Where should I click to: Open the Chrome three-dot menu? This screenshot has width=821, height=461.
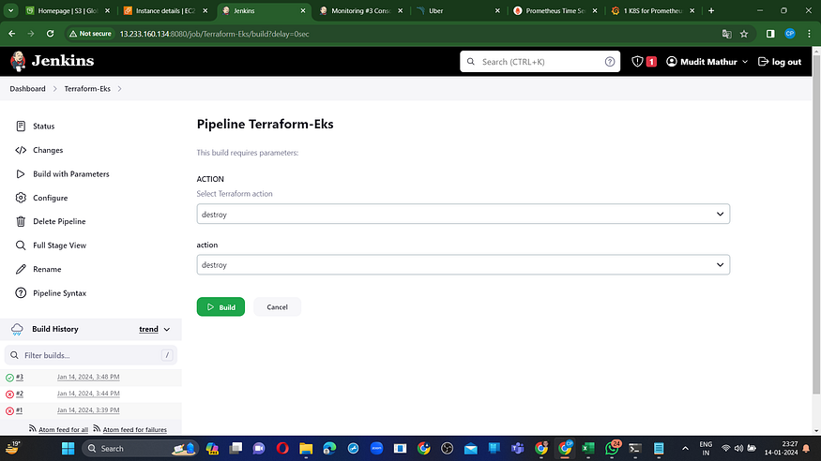point(809,34)
